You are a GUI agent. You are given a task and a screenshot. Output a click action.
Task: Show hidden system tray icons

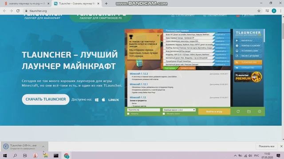click(x=235, y=155)
